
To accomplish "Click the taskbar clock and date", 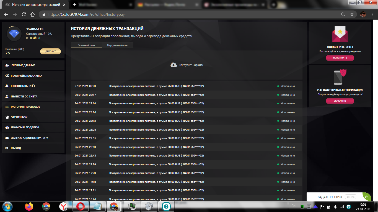I will coord(363,207).
